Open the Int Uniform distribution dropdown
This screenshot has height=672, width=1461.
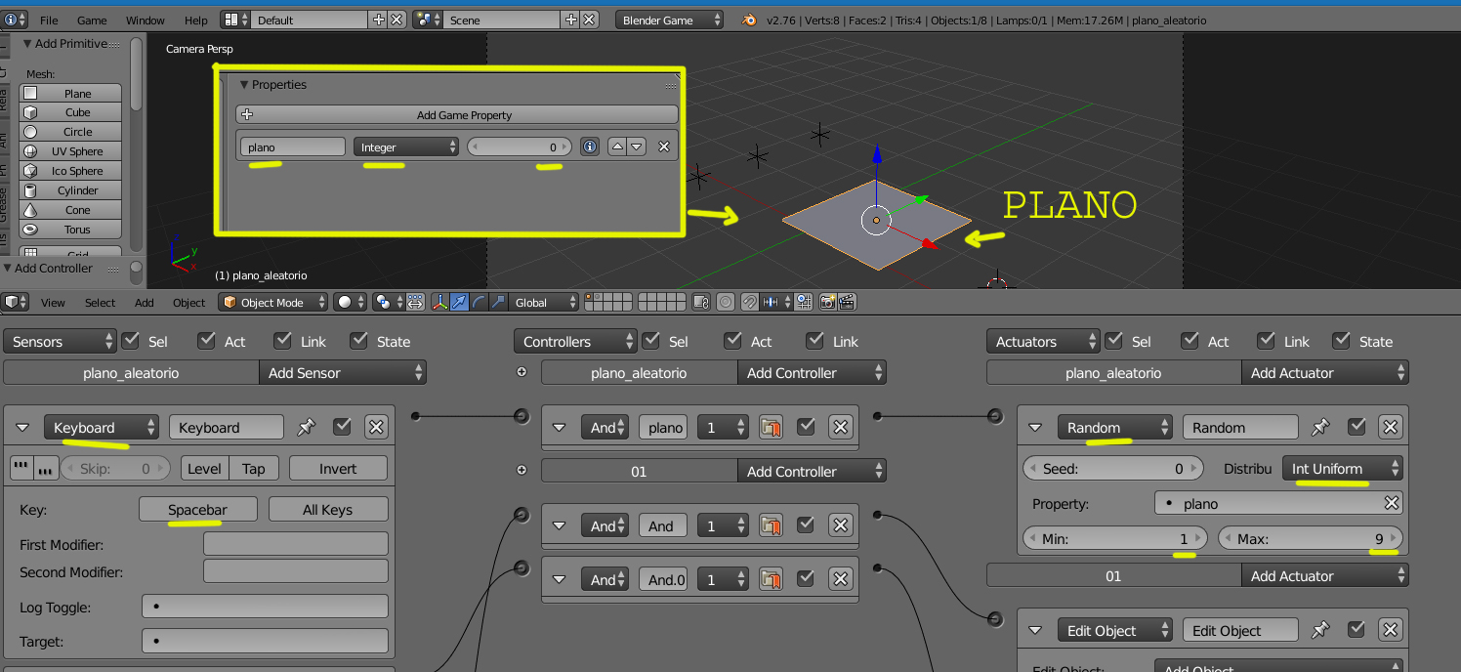coord(1343,469)
